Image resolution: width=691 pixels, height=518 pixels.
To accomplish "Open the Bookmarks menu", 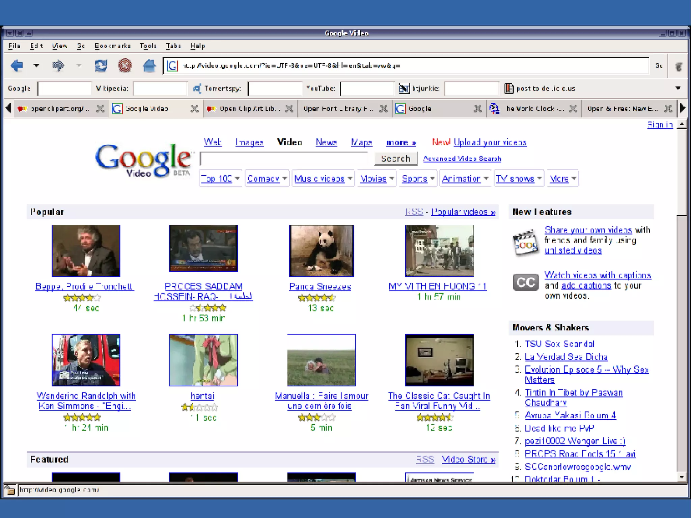I will pyautogui.click(x=112, y=46).
